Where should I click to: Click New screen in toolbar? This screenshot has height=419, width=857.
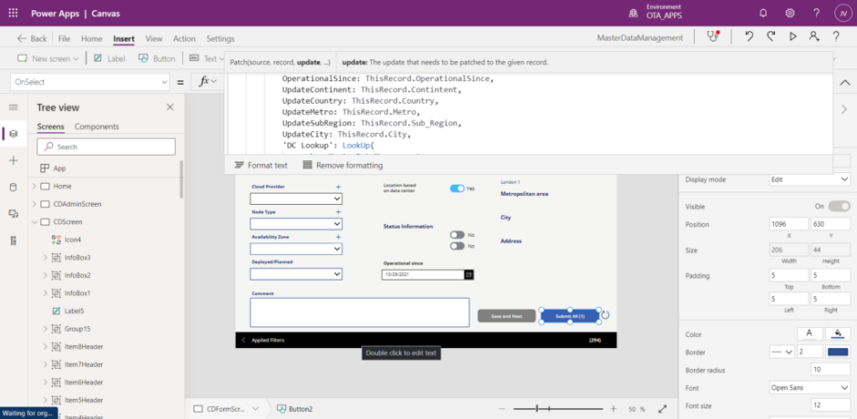pyautogui.click(x=48, y=58)
